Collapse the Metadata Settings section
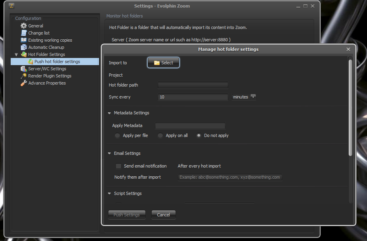The height and width of the screenshot is (241, 367). [x=109, y=113]
